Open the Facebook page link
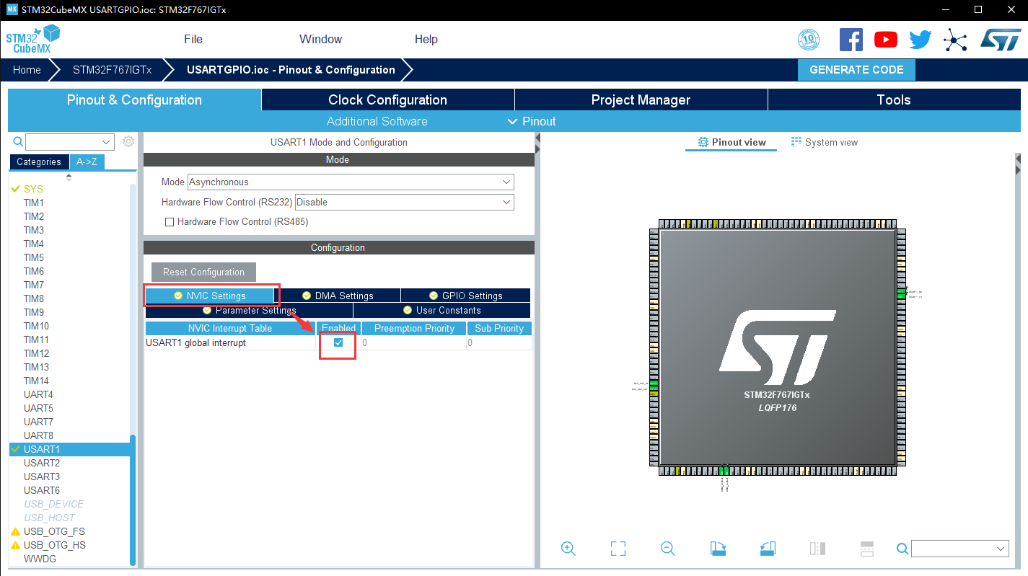This screenshot has width=1028, height=576. point(851,40)
